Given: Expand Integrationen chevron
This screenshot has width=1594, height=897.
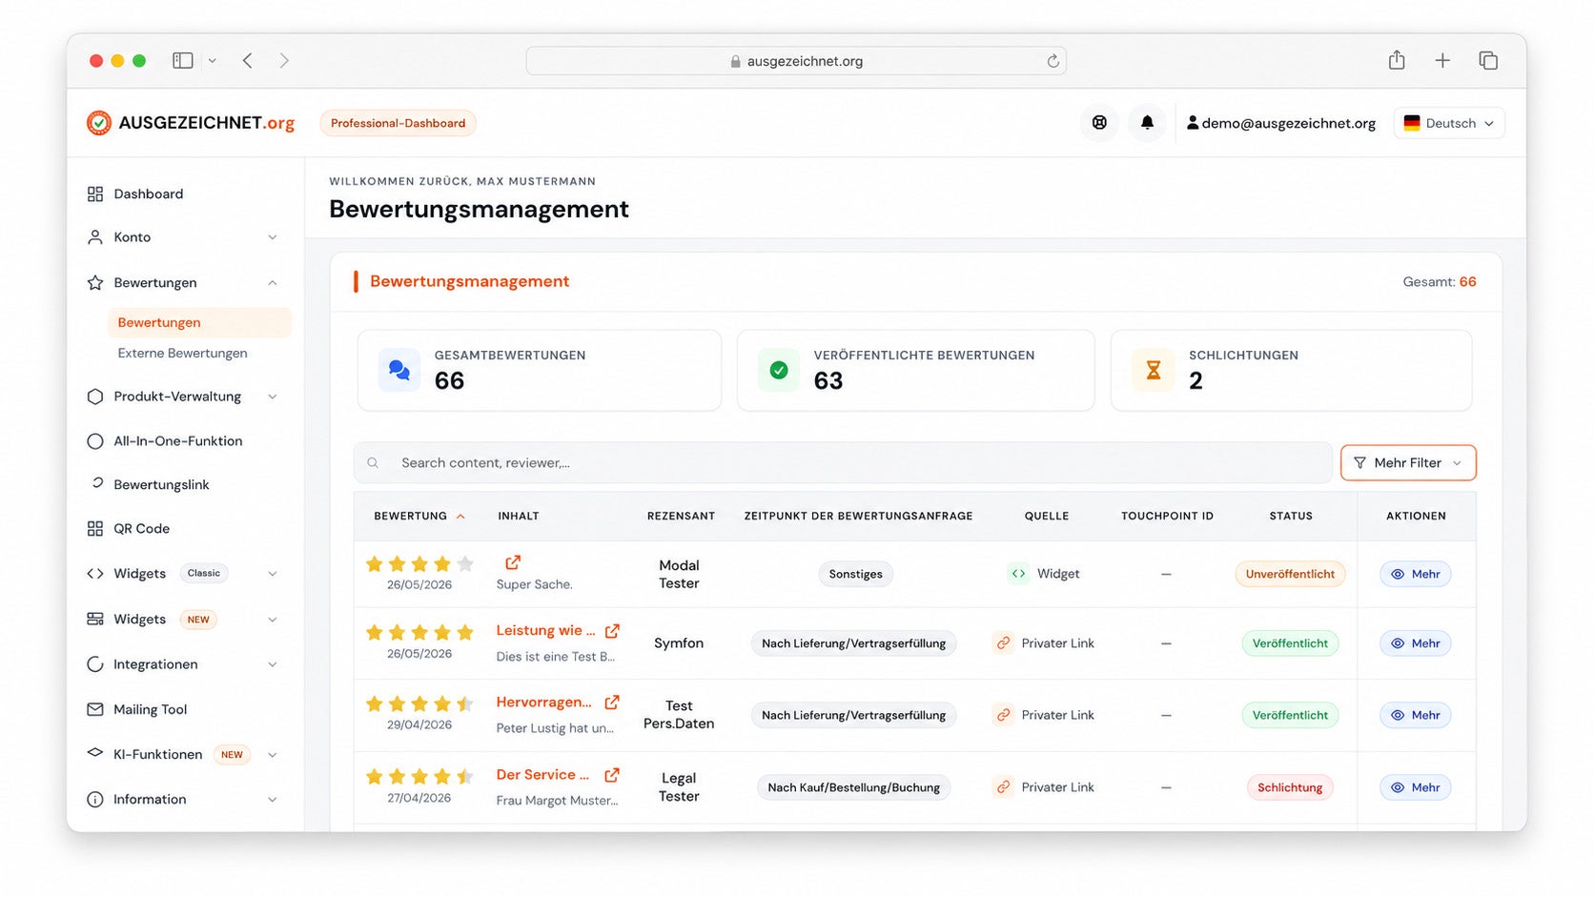Looking at the screenshot, I should 272,664.
